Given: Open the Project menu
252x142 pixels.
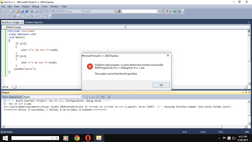Looking at the screenshot, I should [x=26, y=7].
